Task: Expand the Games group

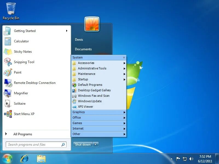Action: pos(99,123)
